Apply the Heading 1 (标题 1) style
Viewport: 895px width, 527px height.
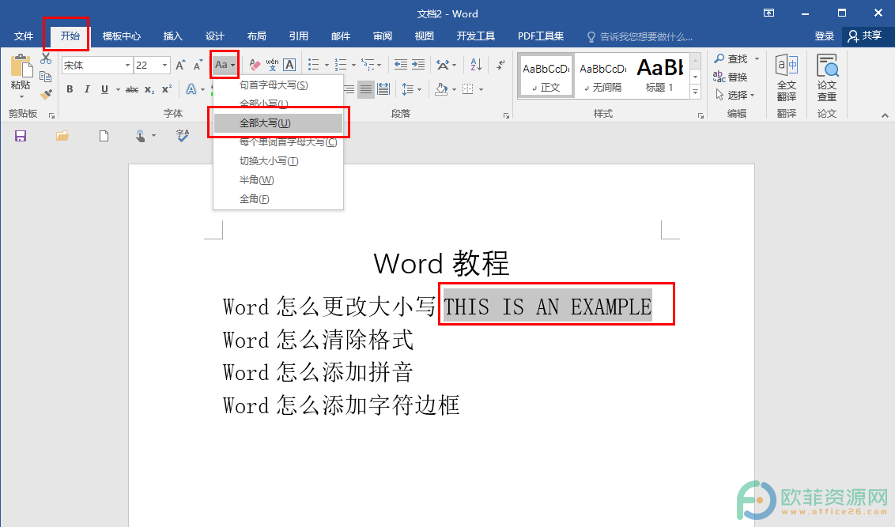[660, 76]
